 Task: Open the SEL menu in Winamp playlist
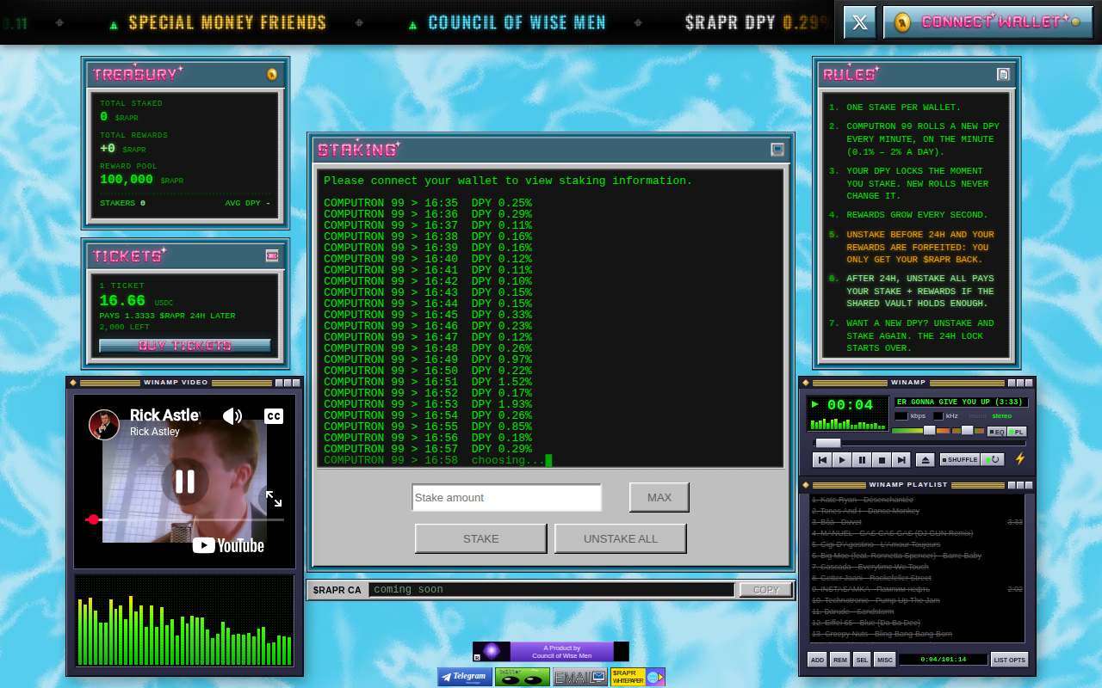point(862,660)
